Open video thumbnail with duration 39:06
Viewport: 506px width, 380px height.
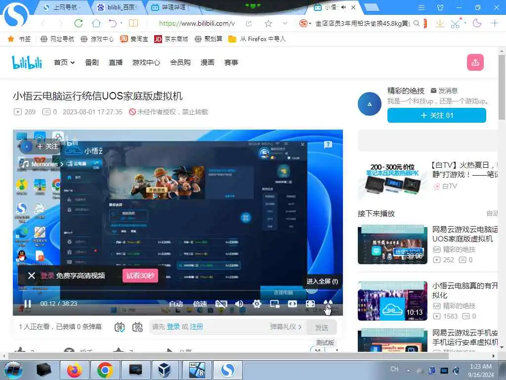click(392, 244)
